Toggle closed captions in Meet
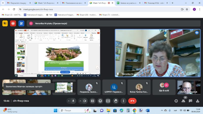Viewport: 203px width, 114px height. [92, 101]
